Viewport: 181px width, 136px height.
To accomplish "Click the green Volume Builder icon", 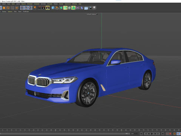I will point(74,8).
